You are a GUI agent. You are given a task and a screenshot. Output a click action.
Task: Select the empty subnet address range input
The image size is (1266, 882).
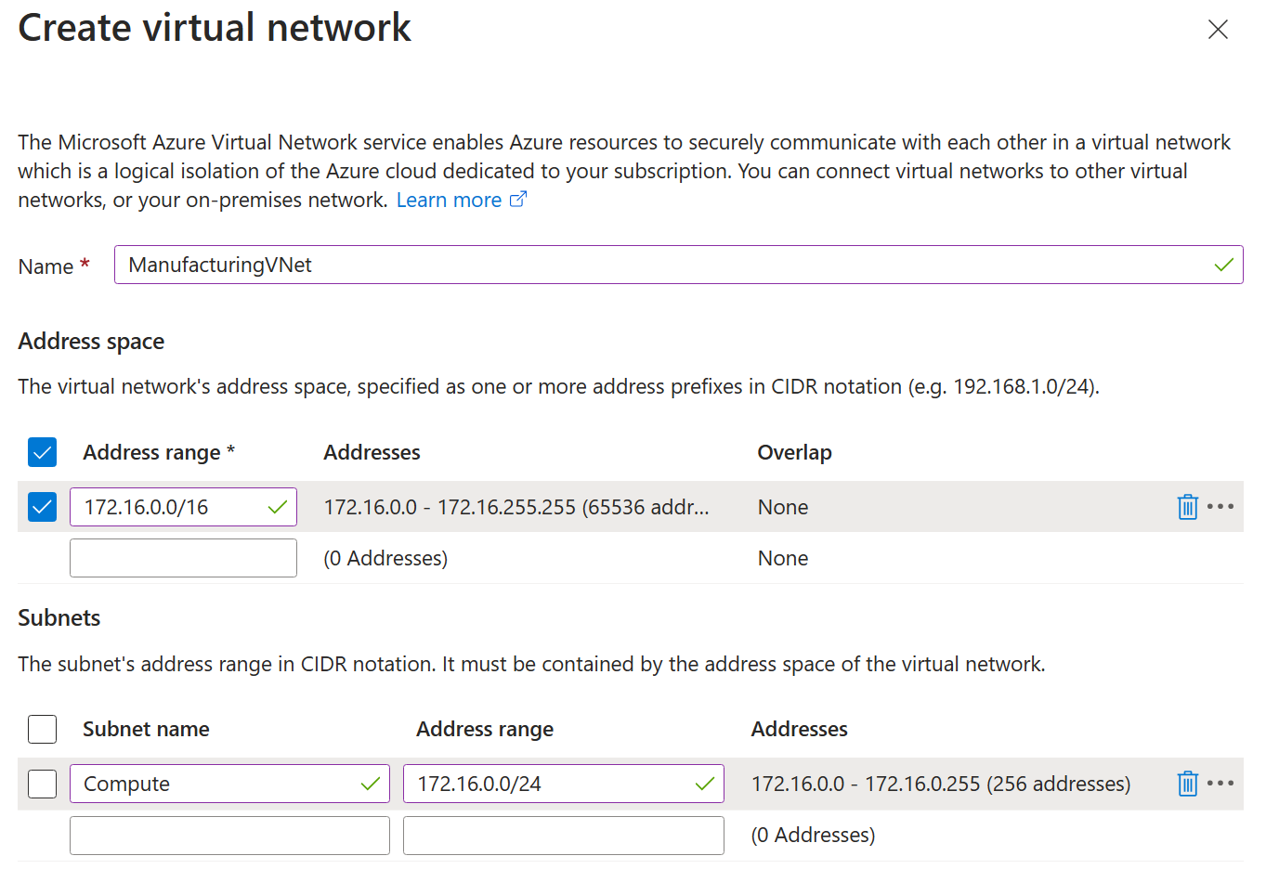tap(563, 835)
